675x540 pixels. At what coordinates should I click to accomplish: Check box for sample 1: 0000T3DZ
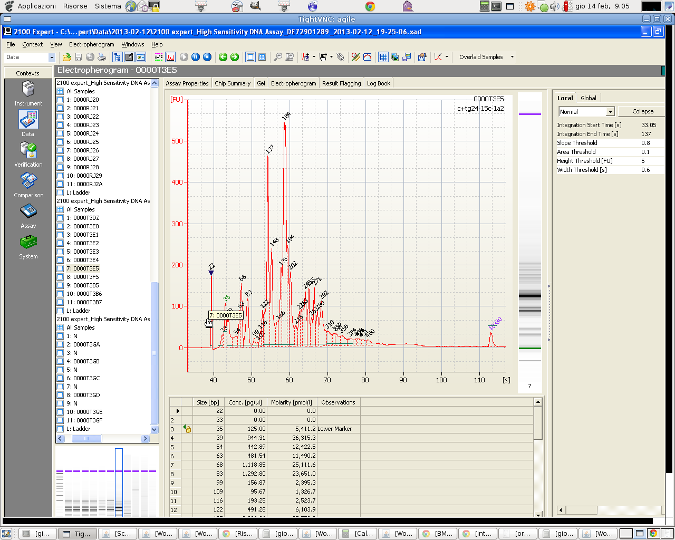pos(60,218)
